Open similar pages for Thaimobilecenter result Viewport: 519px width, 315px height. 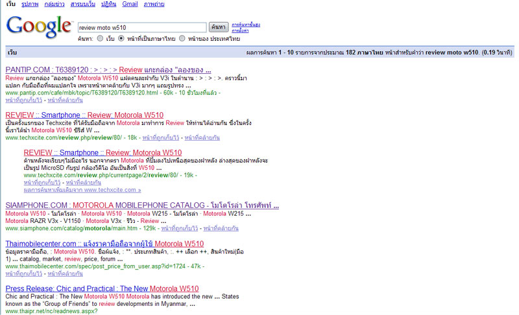66,274
